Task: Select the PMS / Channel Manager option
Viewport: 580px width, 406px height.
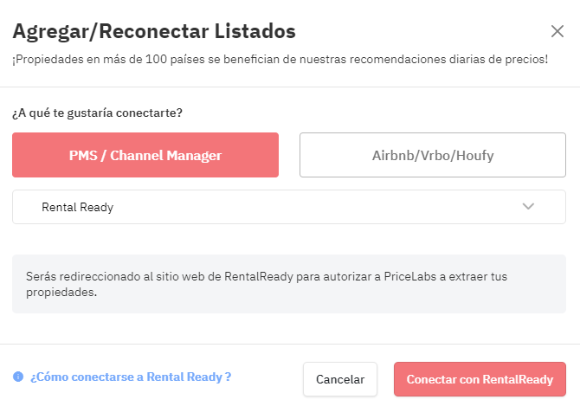Action: tap(145, 155)
